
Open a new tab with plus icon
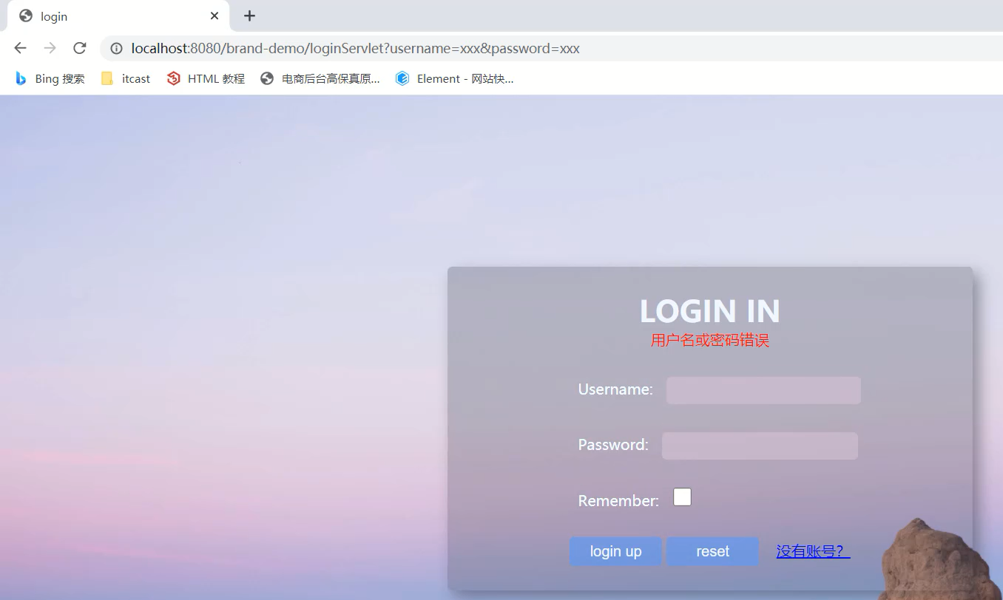click(250, 16)
